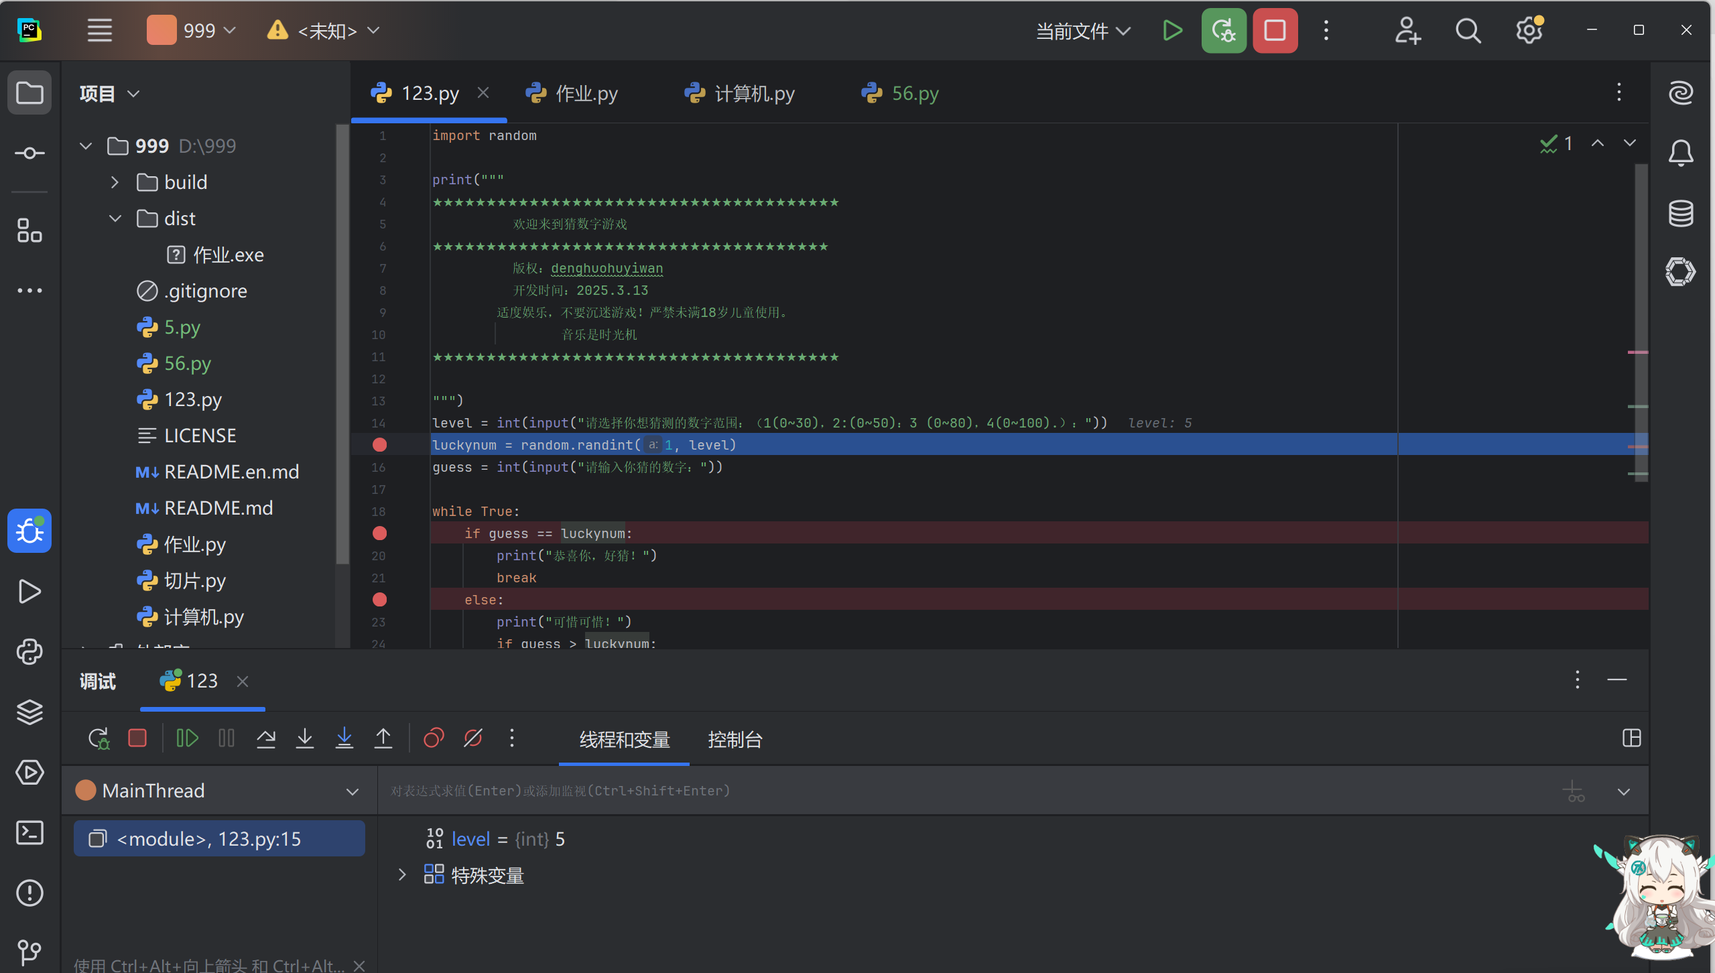
Task: Switch to the 控制台 debug tab
Action: pos(735,740)
